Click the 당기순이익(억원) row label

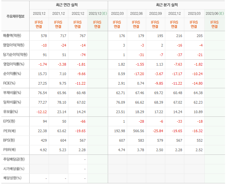15,55
